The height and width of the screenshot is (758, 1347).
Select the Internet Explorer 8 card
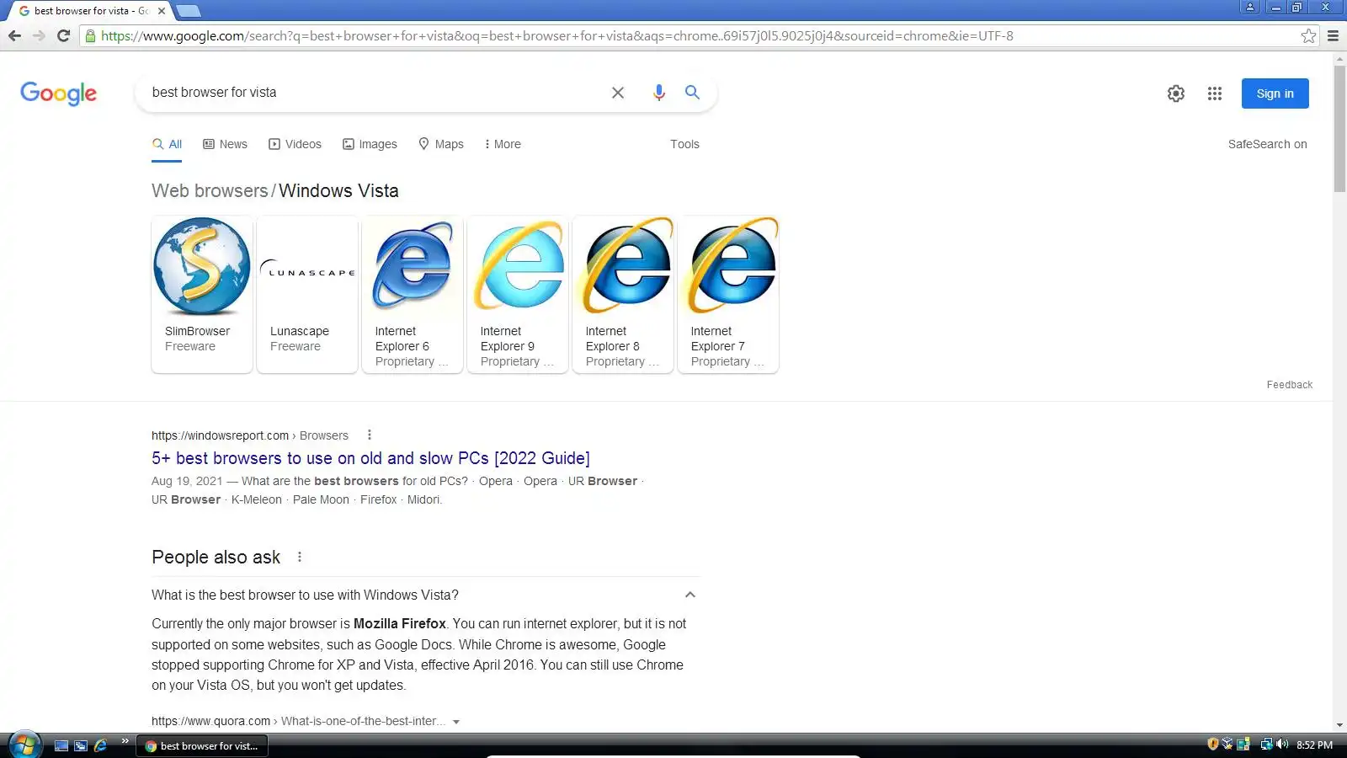623,294
